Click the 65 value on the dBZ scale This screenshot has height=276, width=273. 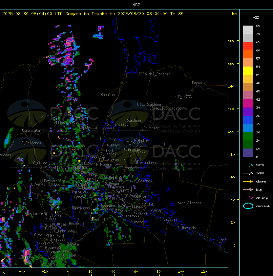(258, 42)
